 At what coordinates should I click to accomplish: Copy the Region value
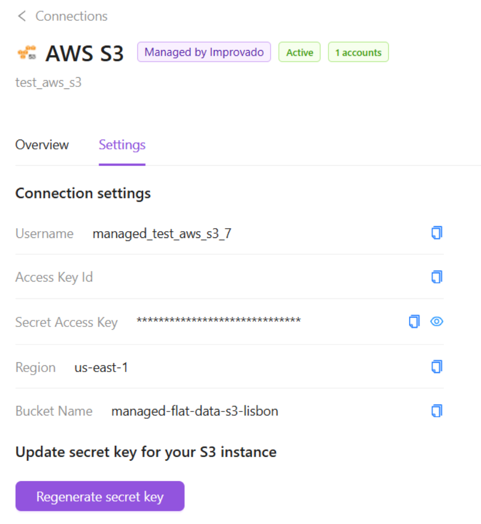[x=436, y=366]
